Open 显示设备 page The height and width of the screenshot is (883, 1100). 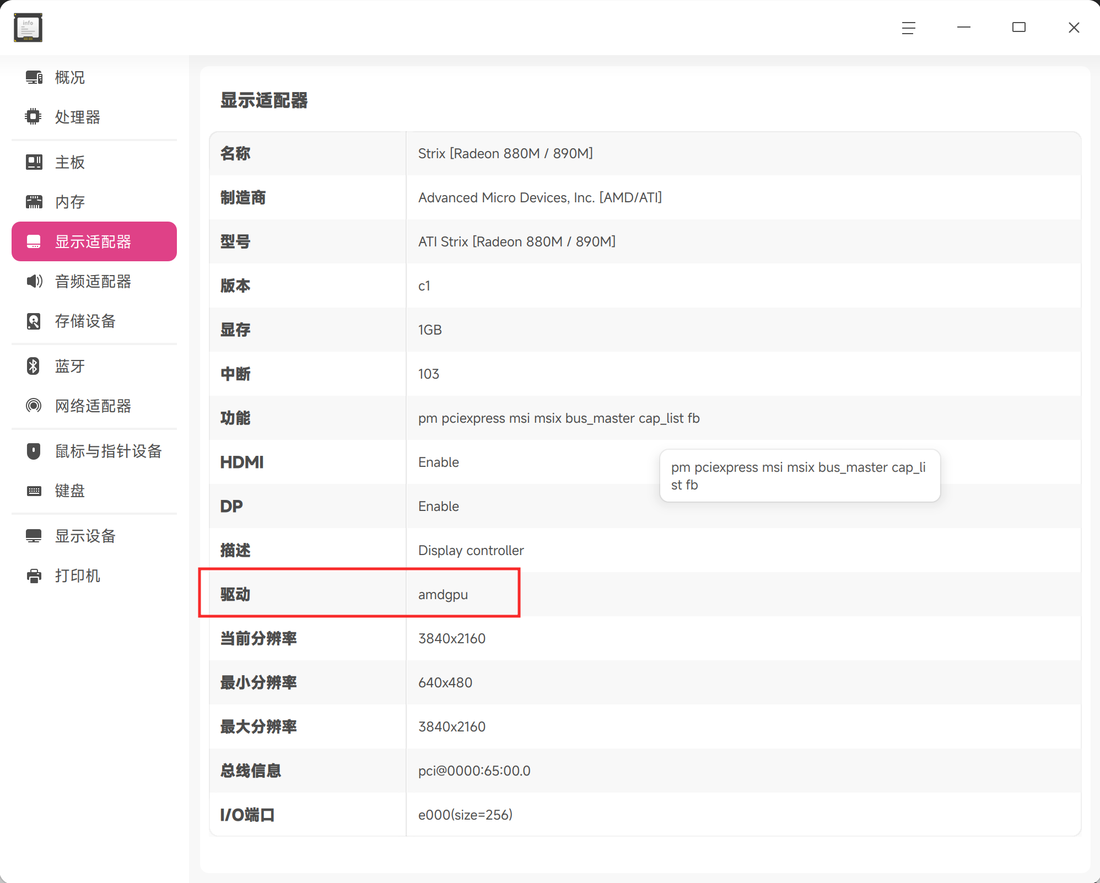tap(94, 536)
